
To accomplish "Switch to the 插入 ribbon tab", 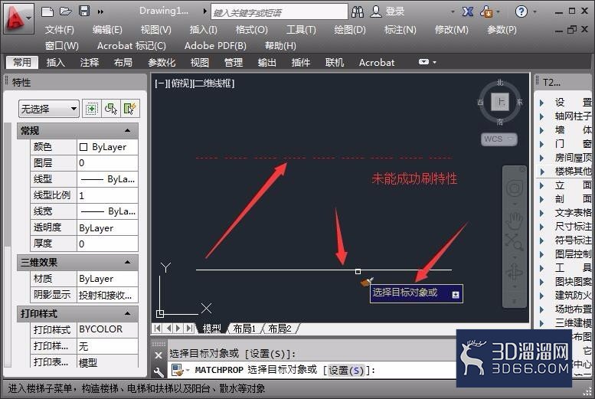I will [56, 62].
